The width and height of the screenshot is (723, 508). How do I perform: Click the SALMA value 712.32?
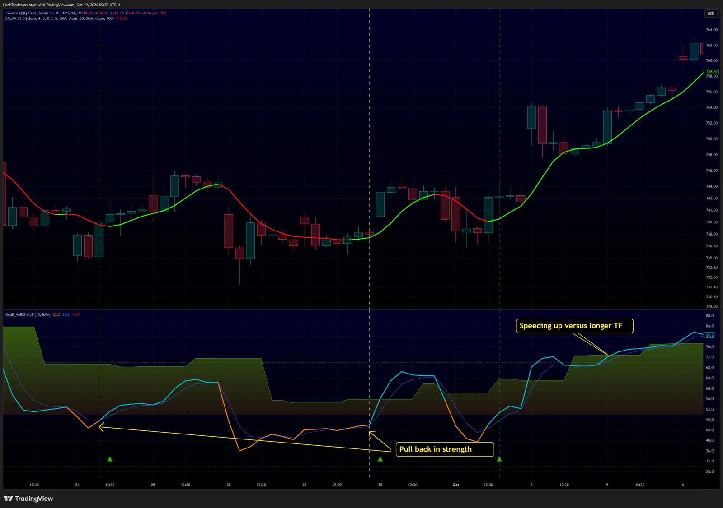[122, 18]
